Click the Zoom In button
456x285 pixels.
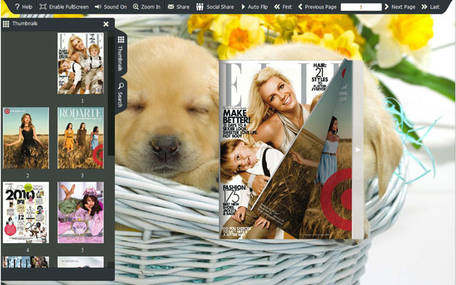tap(146, 7)
